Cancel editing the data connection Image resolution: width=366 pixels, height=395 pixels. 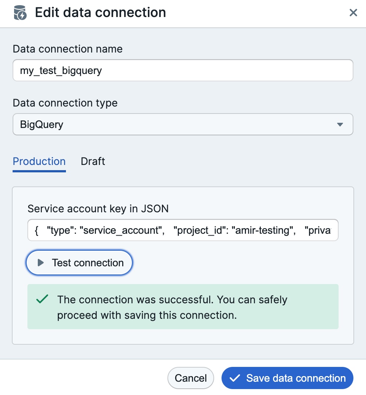tap(191, 378)
